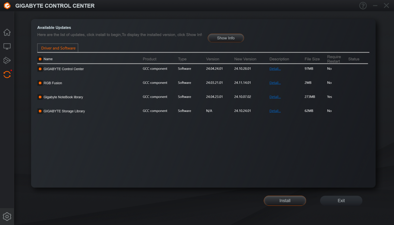Click the 2MB file size
394x225 pixels.
308,83
